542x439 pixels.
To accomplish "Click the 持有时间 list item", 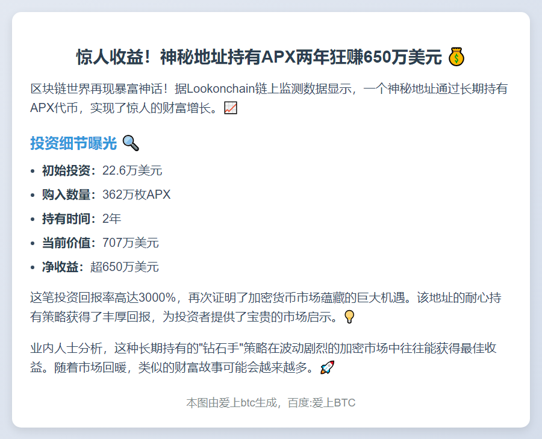I will coord(81,219).
